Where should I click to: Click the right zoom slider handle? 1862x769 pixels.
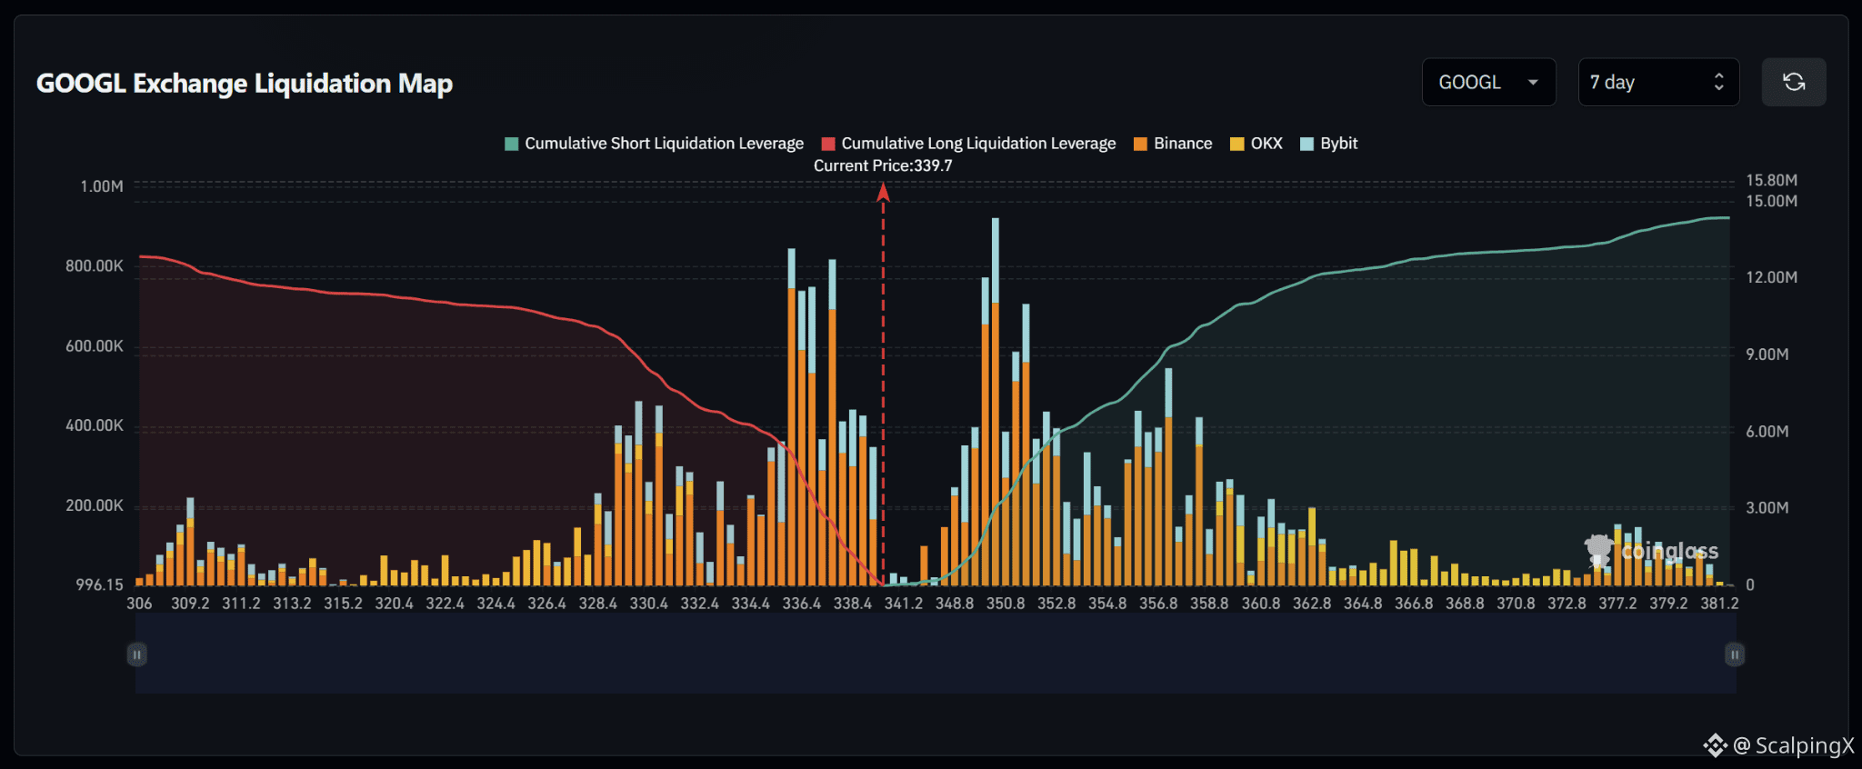1735,654
